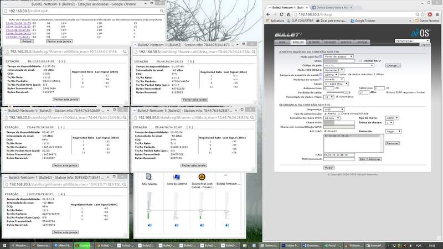Image resolution: width=443 pixels, height=249 pixels.
Task: Click the MAC Comment input field
Action: click(x=339, y=159)
